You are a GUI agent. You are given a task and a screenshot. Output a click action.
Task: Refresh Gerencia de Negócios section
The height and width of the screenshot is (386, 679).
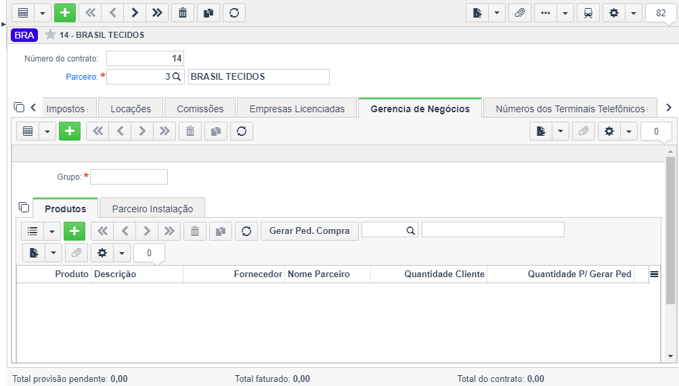pos(242,131)
